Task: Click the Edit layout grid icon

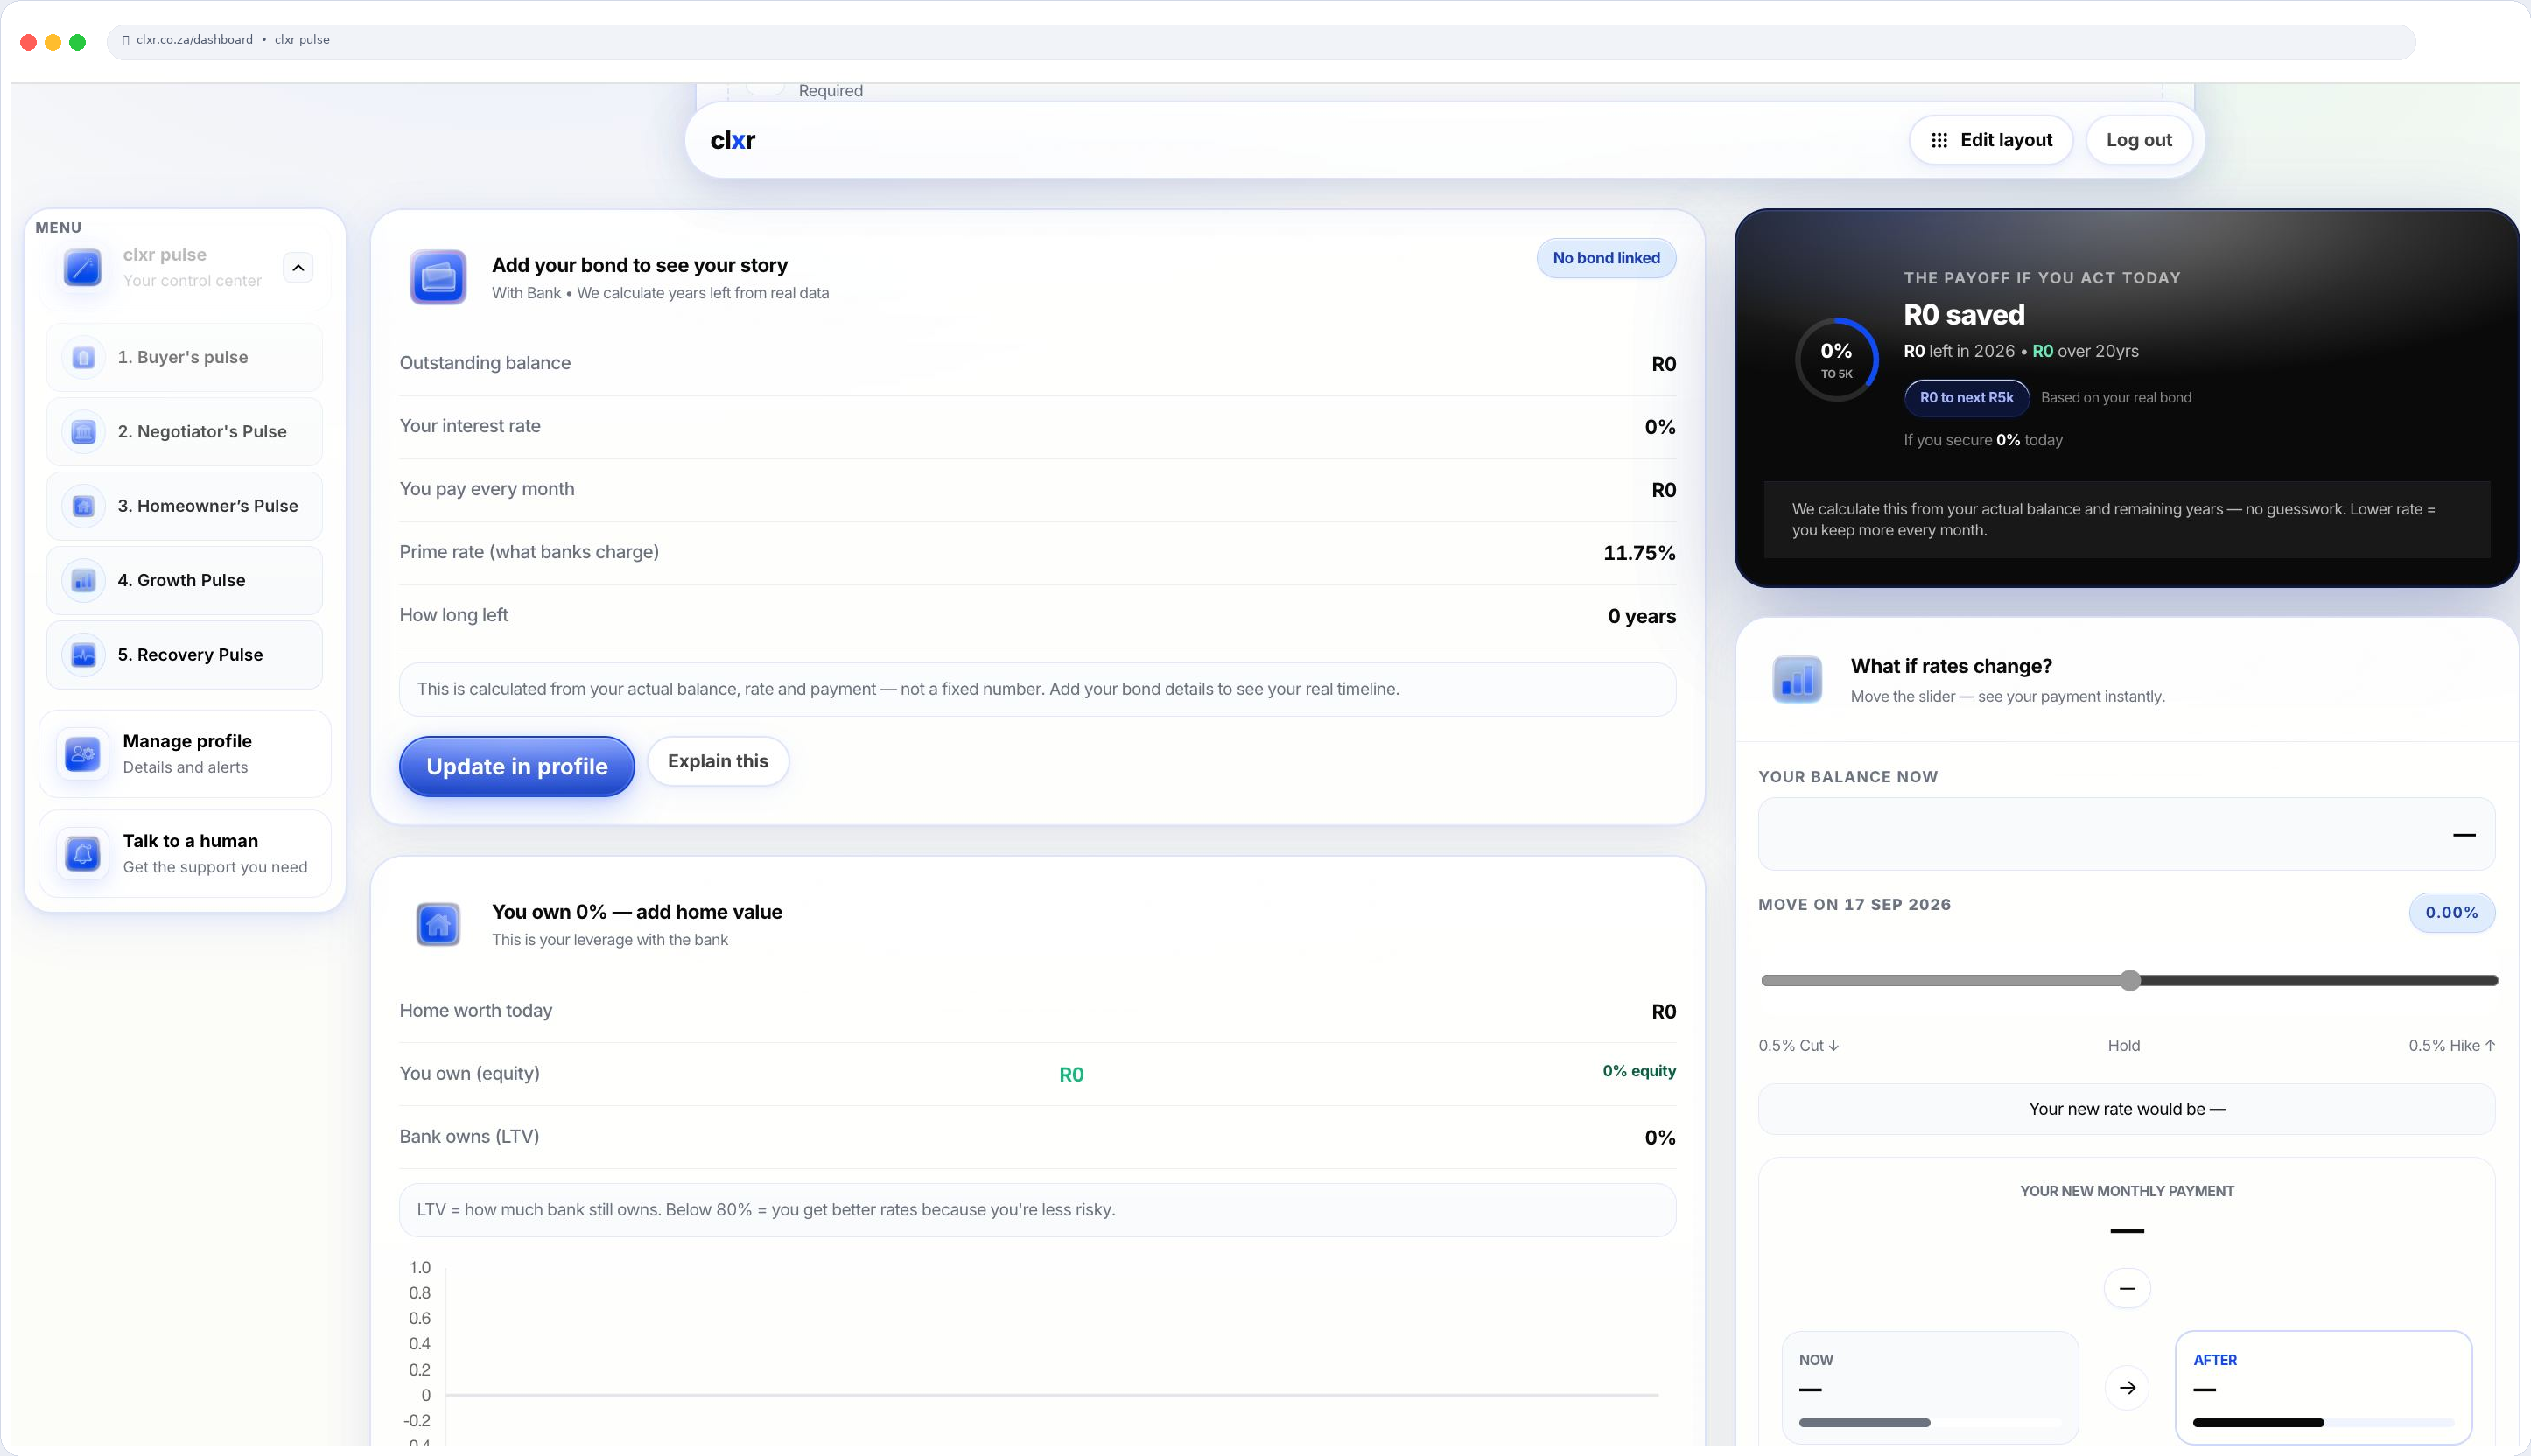Action: pos(1939,140)
